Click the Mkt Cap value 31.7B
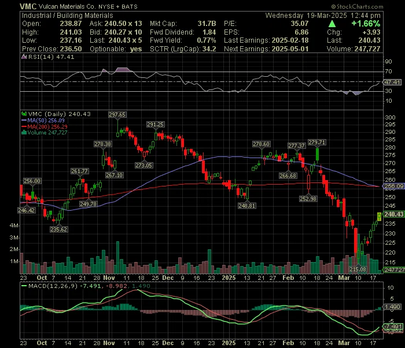 point(207,24)
